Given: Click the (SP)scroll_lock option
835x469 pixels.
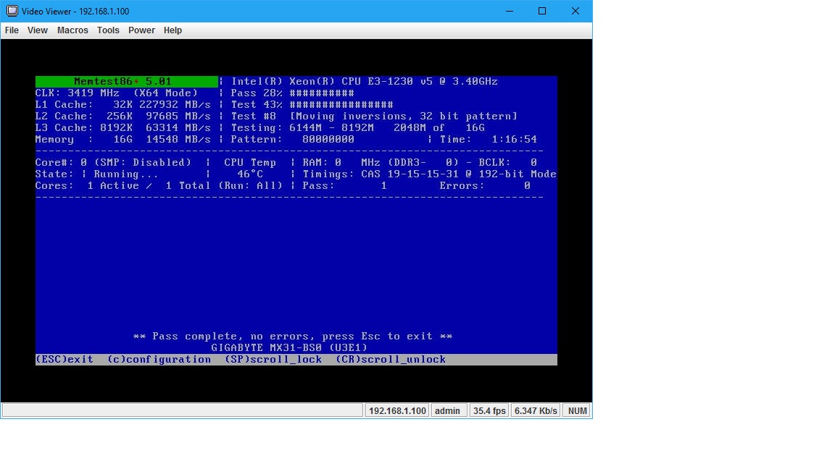Looking at the screenshot, I should click(273, 360).
